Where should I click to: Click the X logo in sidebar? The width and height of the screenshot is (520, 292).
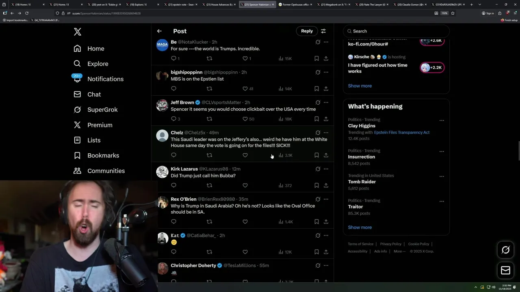pyautogui.click(x=78, y=32)
